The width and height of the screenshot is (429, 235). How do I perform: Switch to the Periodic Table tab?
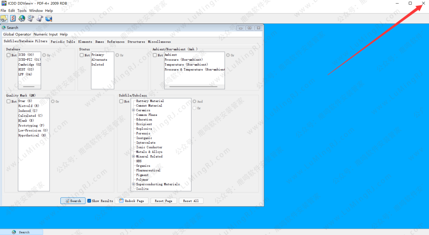[63, 42]
